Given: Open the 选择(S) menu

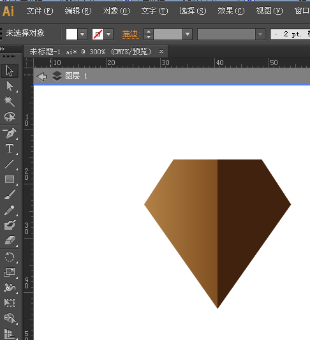Looking at the screenshot, I should click(x=193, y=11).
